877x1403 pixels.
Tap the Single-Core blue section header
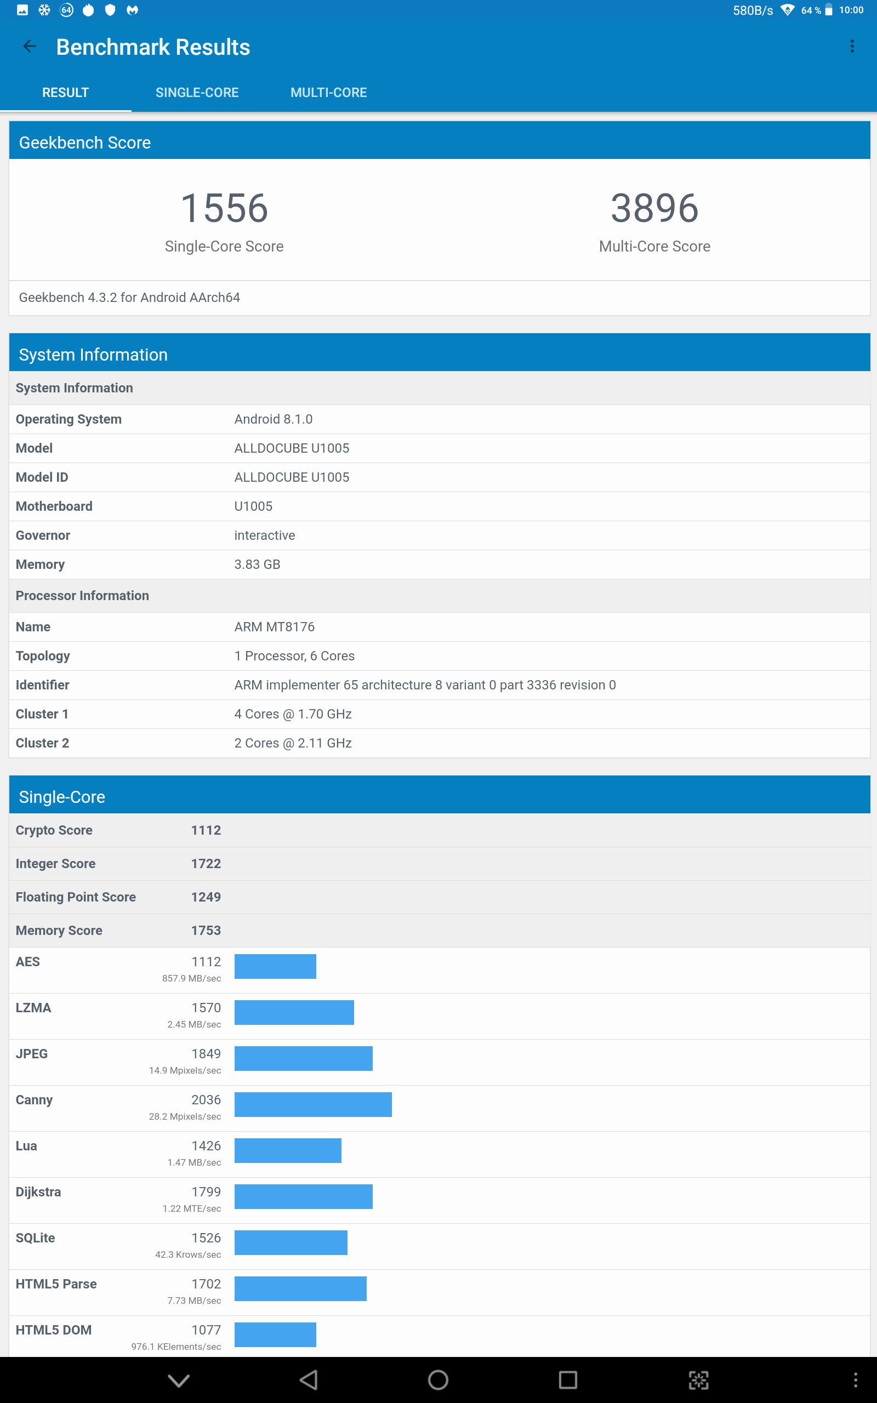tap(439, 795)
